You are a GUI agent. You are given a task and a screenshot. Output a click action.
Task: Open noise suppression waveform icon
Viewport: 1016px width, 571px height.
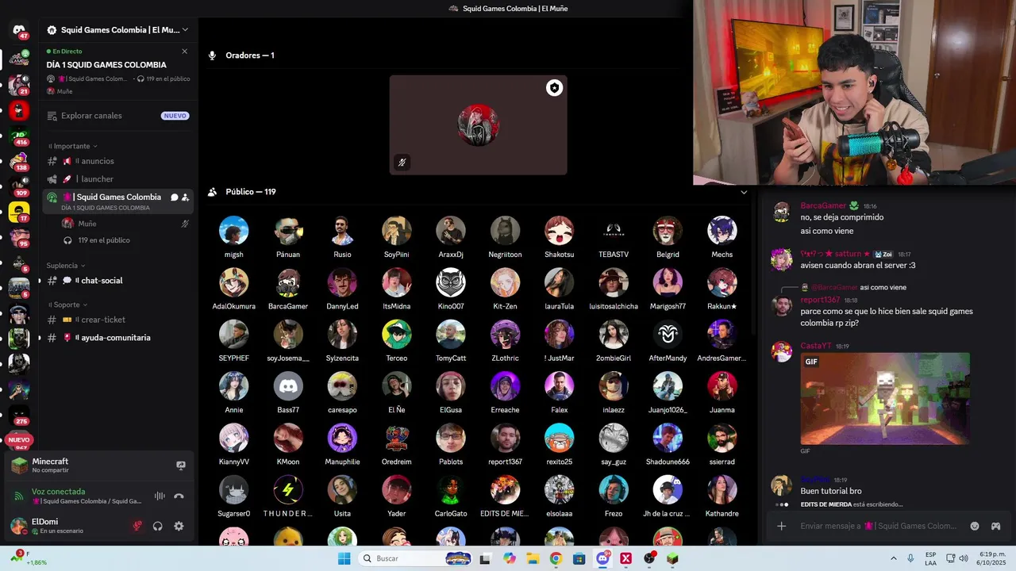pyautogui.click(x=160, y=496)
